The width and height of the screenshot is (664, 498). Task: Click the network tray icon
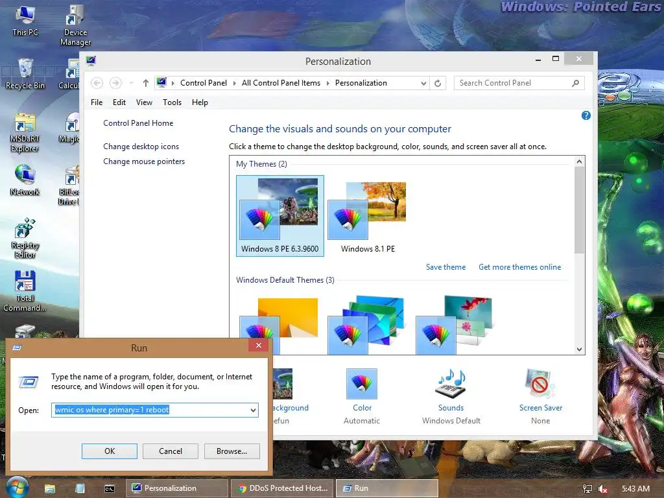pos(587,489)
